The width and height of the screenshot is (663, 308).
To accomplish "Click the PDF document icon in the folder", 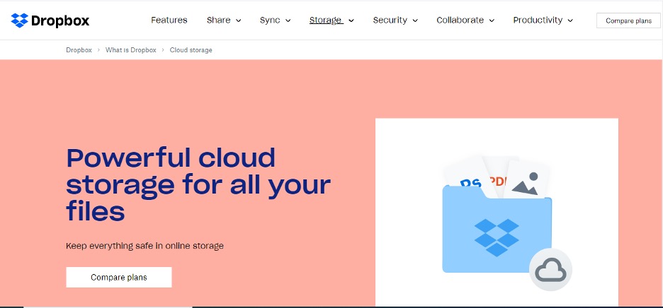I will [499, 177].
